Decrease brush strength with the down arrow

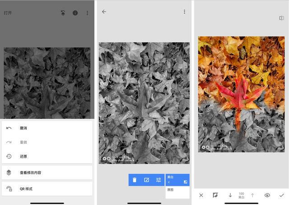tap(230, 195)
